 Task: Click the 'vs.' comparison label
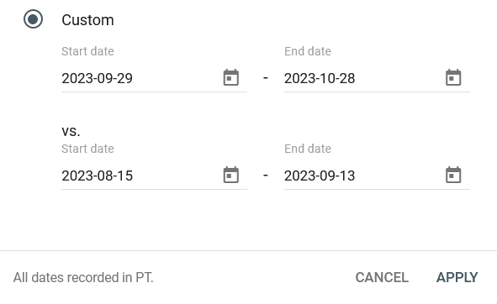(x=71, y=131)
